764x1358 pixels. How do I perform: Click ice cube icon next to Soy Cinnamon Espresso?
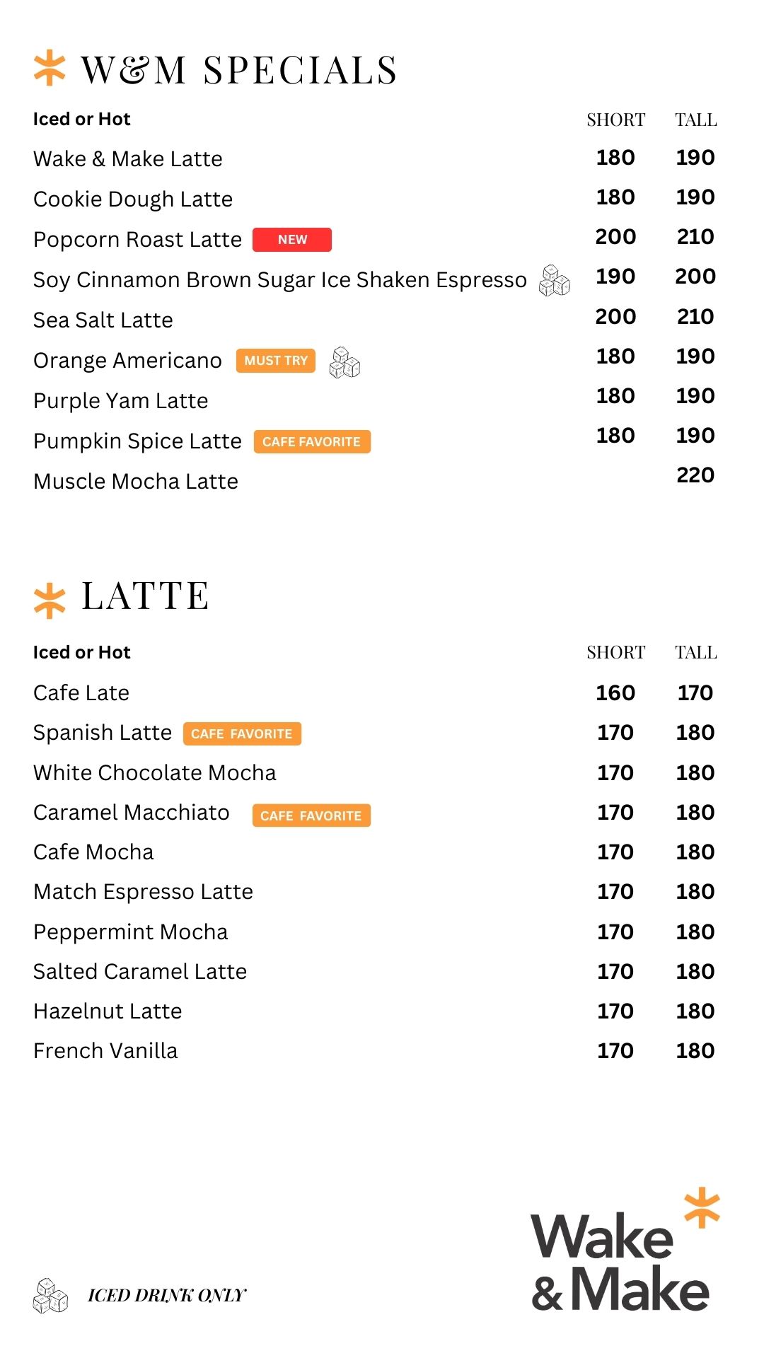(555, 281)
